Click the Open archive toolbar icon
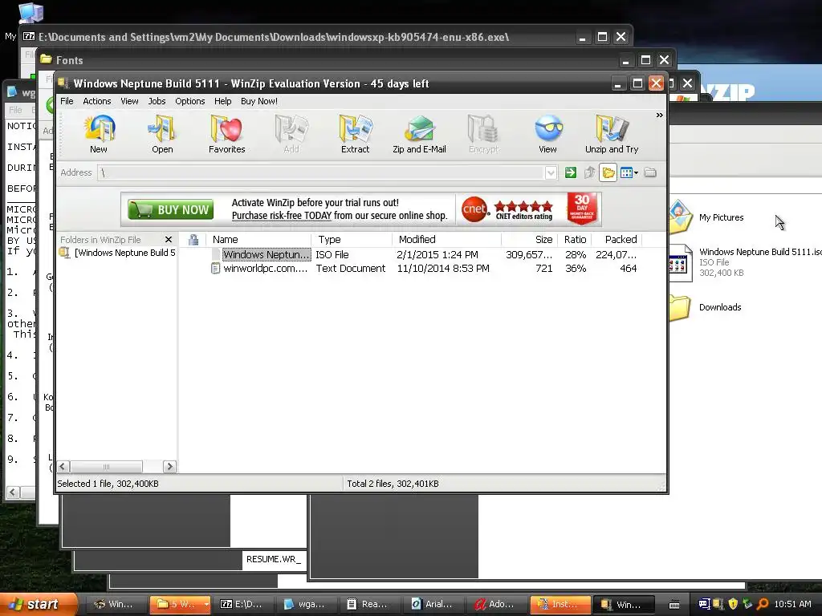822x616 pixels. pyautogui.click(x=162, y=134)
